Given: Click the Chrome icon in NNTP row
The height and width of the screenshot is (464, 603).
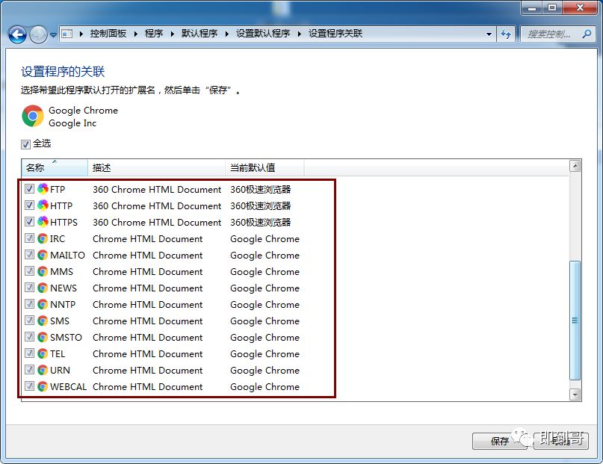Looking at the screenshot, I should click(x=43, y=304).
